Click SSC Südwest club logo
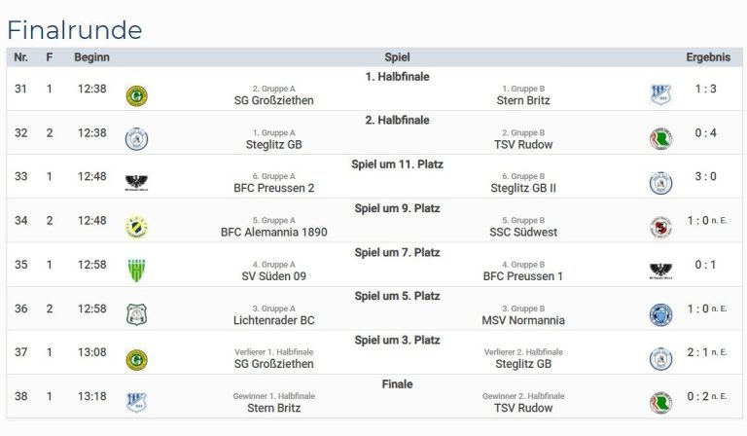This screenshot has height=436, width=747. tap(660, 228)
